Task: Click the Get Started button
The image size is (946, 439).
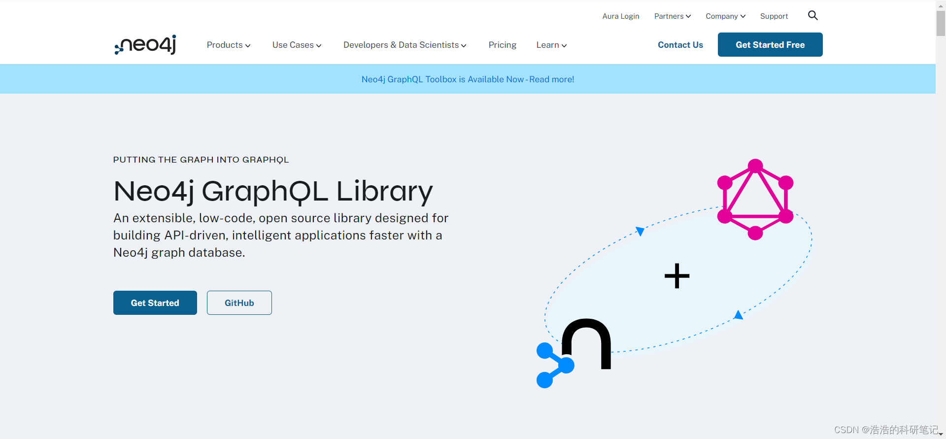Action: 155,303
